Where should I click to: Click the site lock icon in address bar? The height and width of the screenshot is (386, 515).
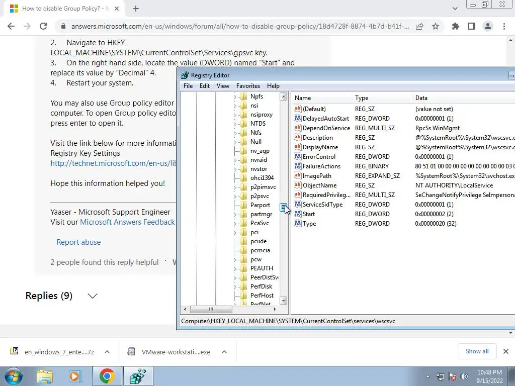pos(63,26)
